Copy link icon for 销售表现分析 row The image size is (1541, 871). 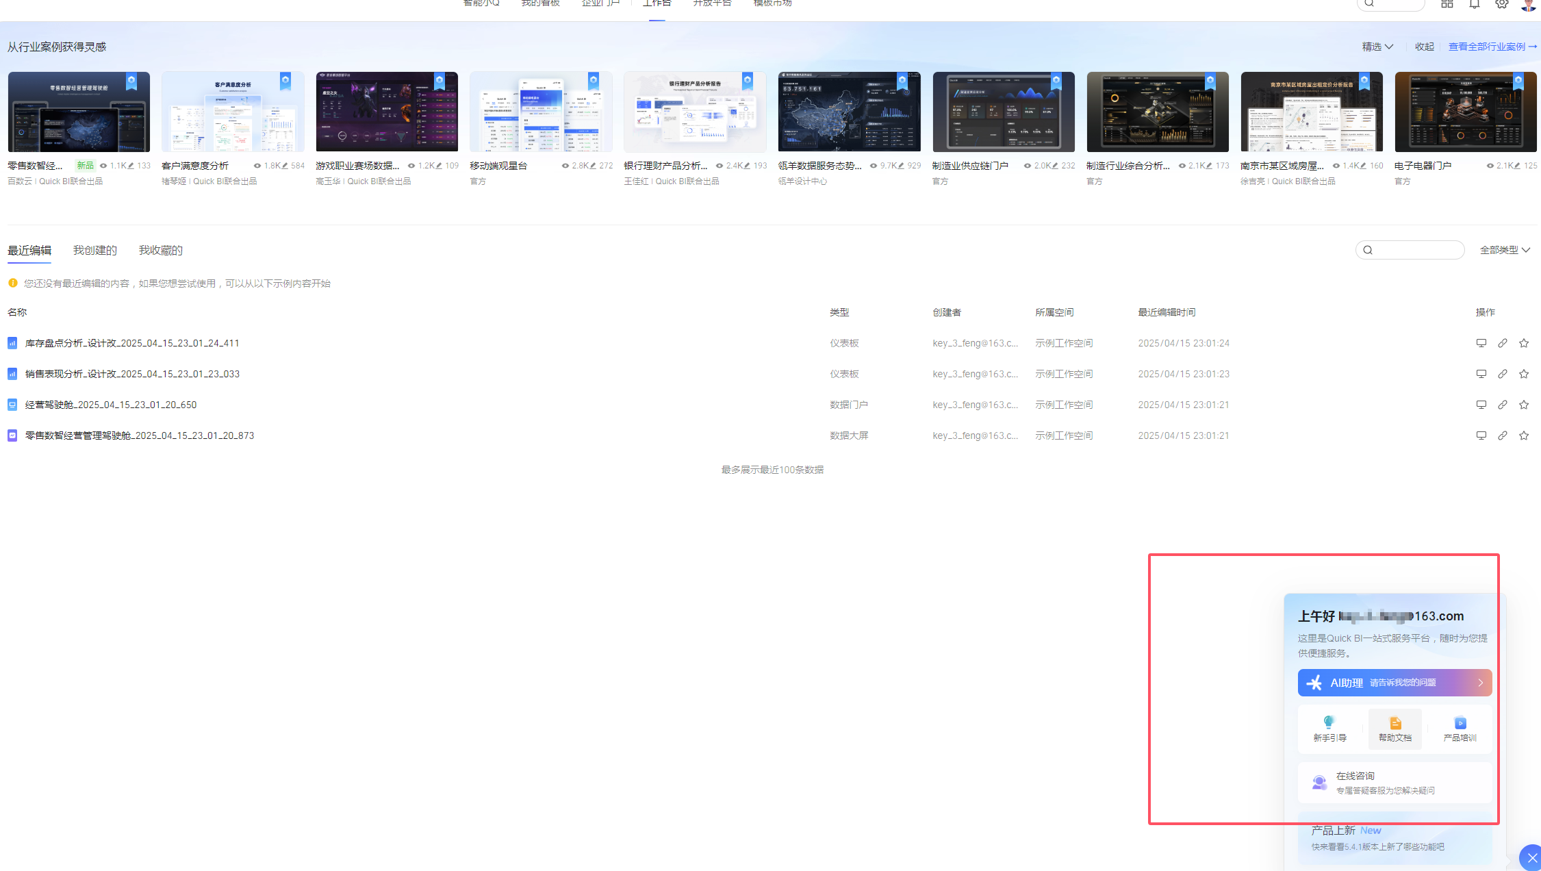(1503, 374)
